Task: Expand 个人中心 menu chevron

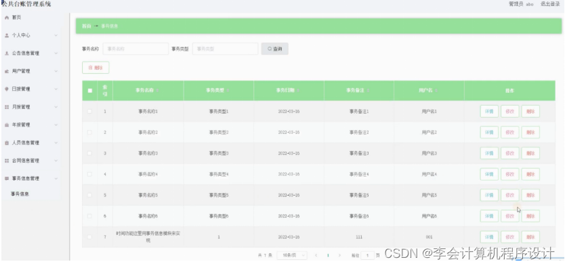Action: [56, 36]
